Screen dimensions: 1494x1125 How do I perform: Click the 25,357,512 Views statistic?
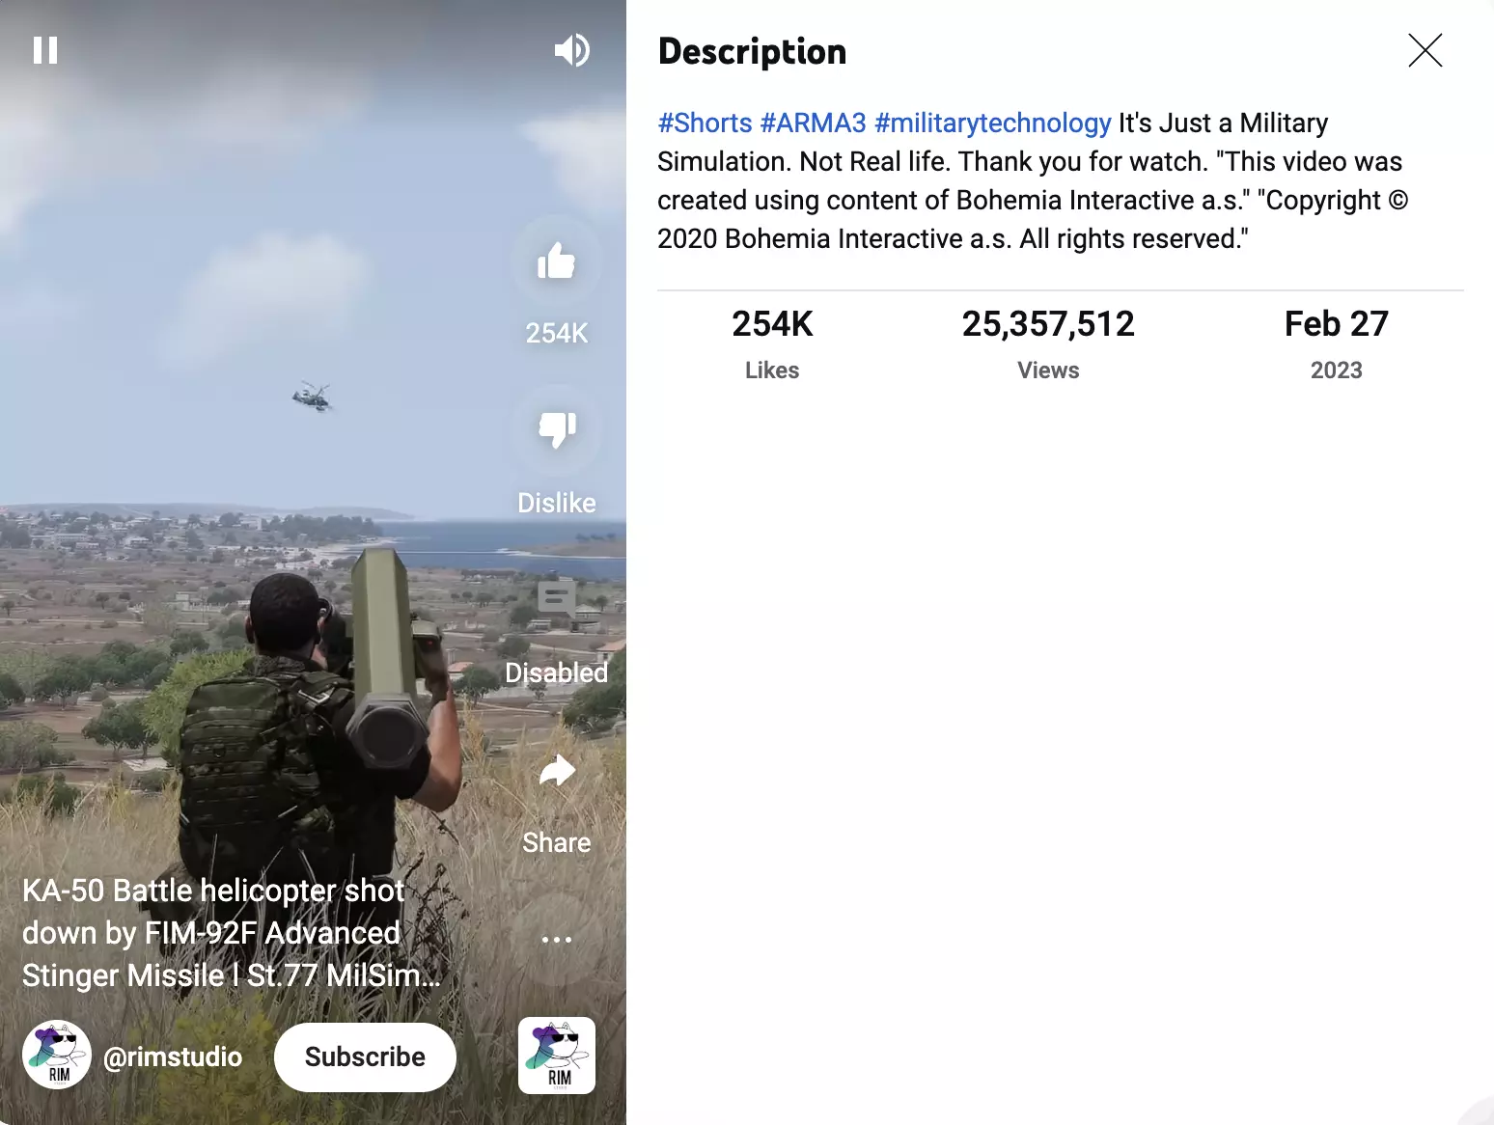click(1048, 343)
